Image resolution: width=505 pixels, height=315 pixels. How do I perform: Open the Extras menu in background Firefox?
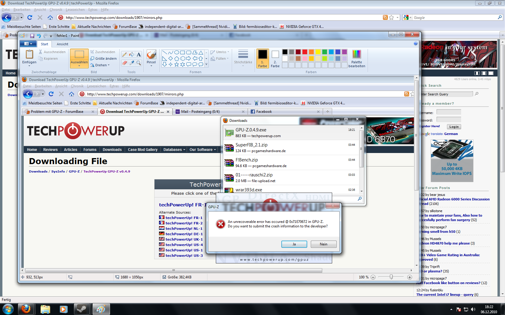pyautogui.click(x=93, y=10)
